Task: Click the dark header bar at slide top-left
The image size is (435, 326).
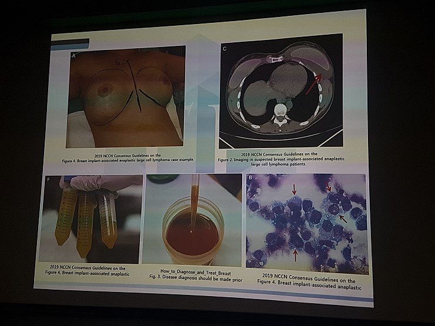Action: coord(70,42)
